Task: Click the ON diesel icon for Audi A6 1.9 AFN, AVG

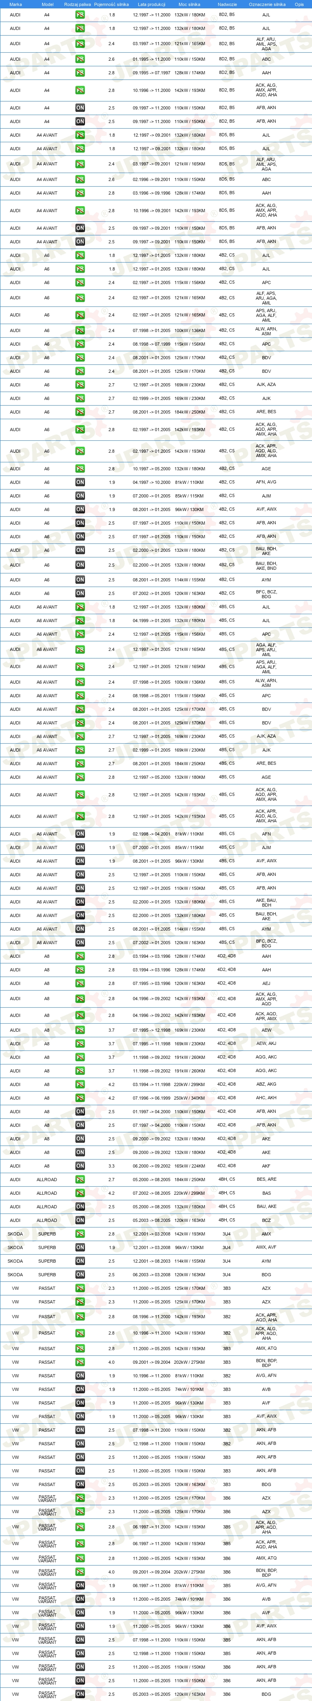Action: [80, 482]
